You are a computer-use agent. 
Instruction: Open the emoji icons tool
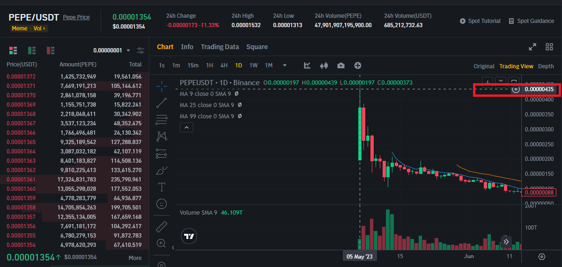(162, 204)
